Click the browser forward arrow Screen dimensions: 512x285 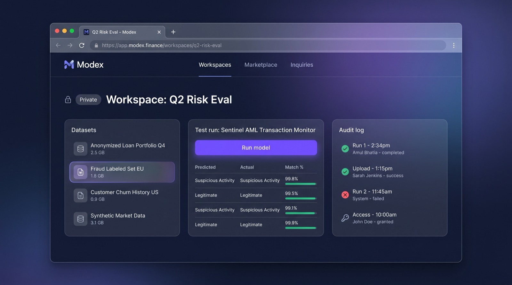(70, 45)
